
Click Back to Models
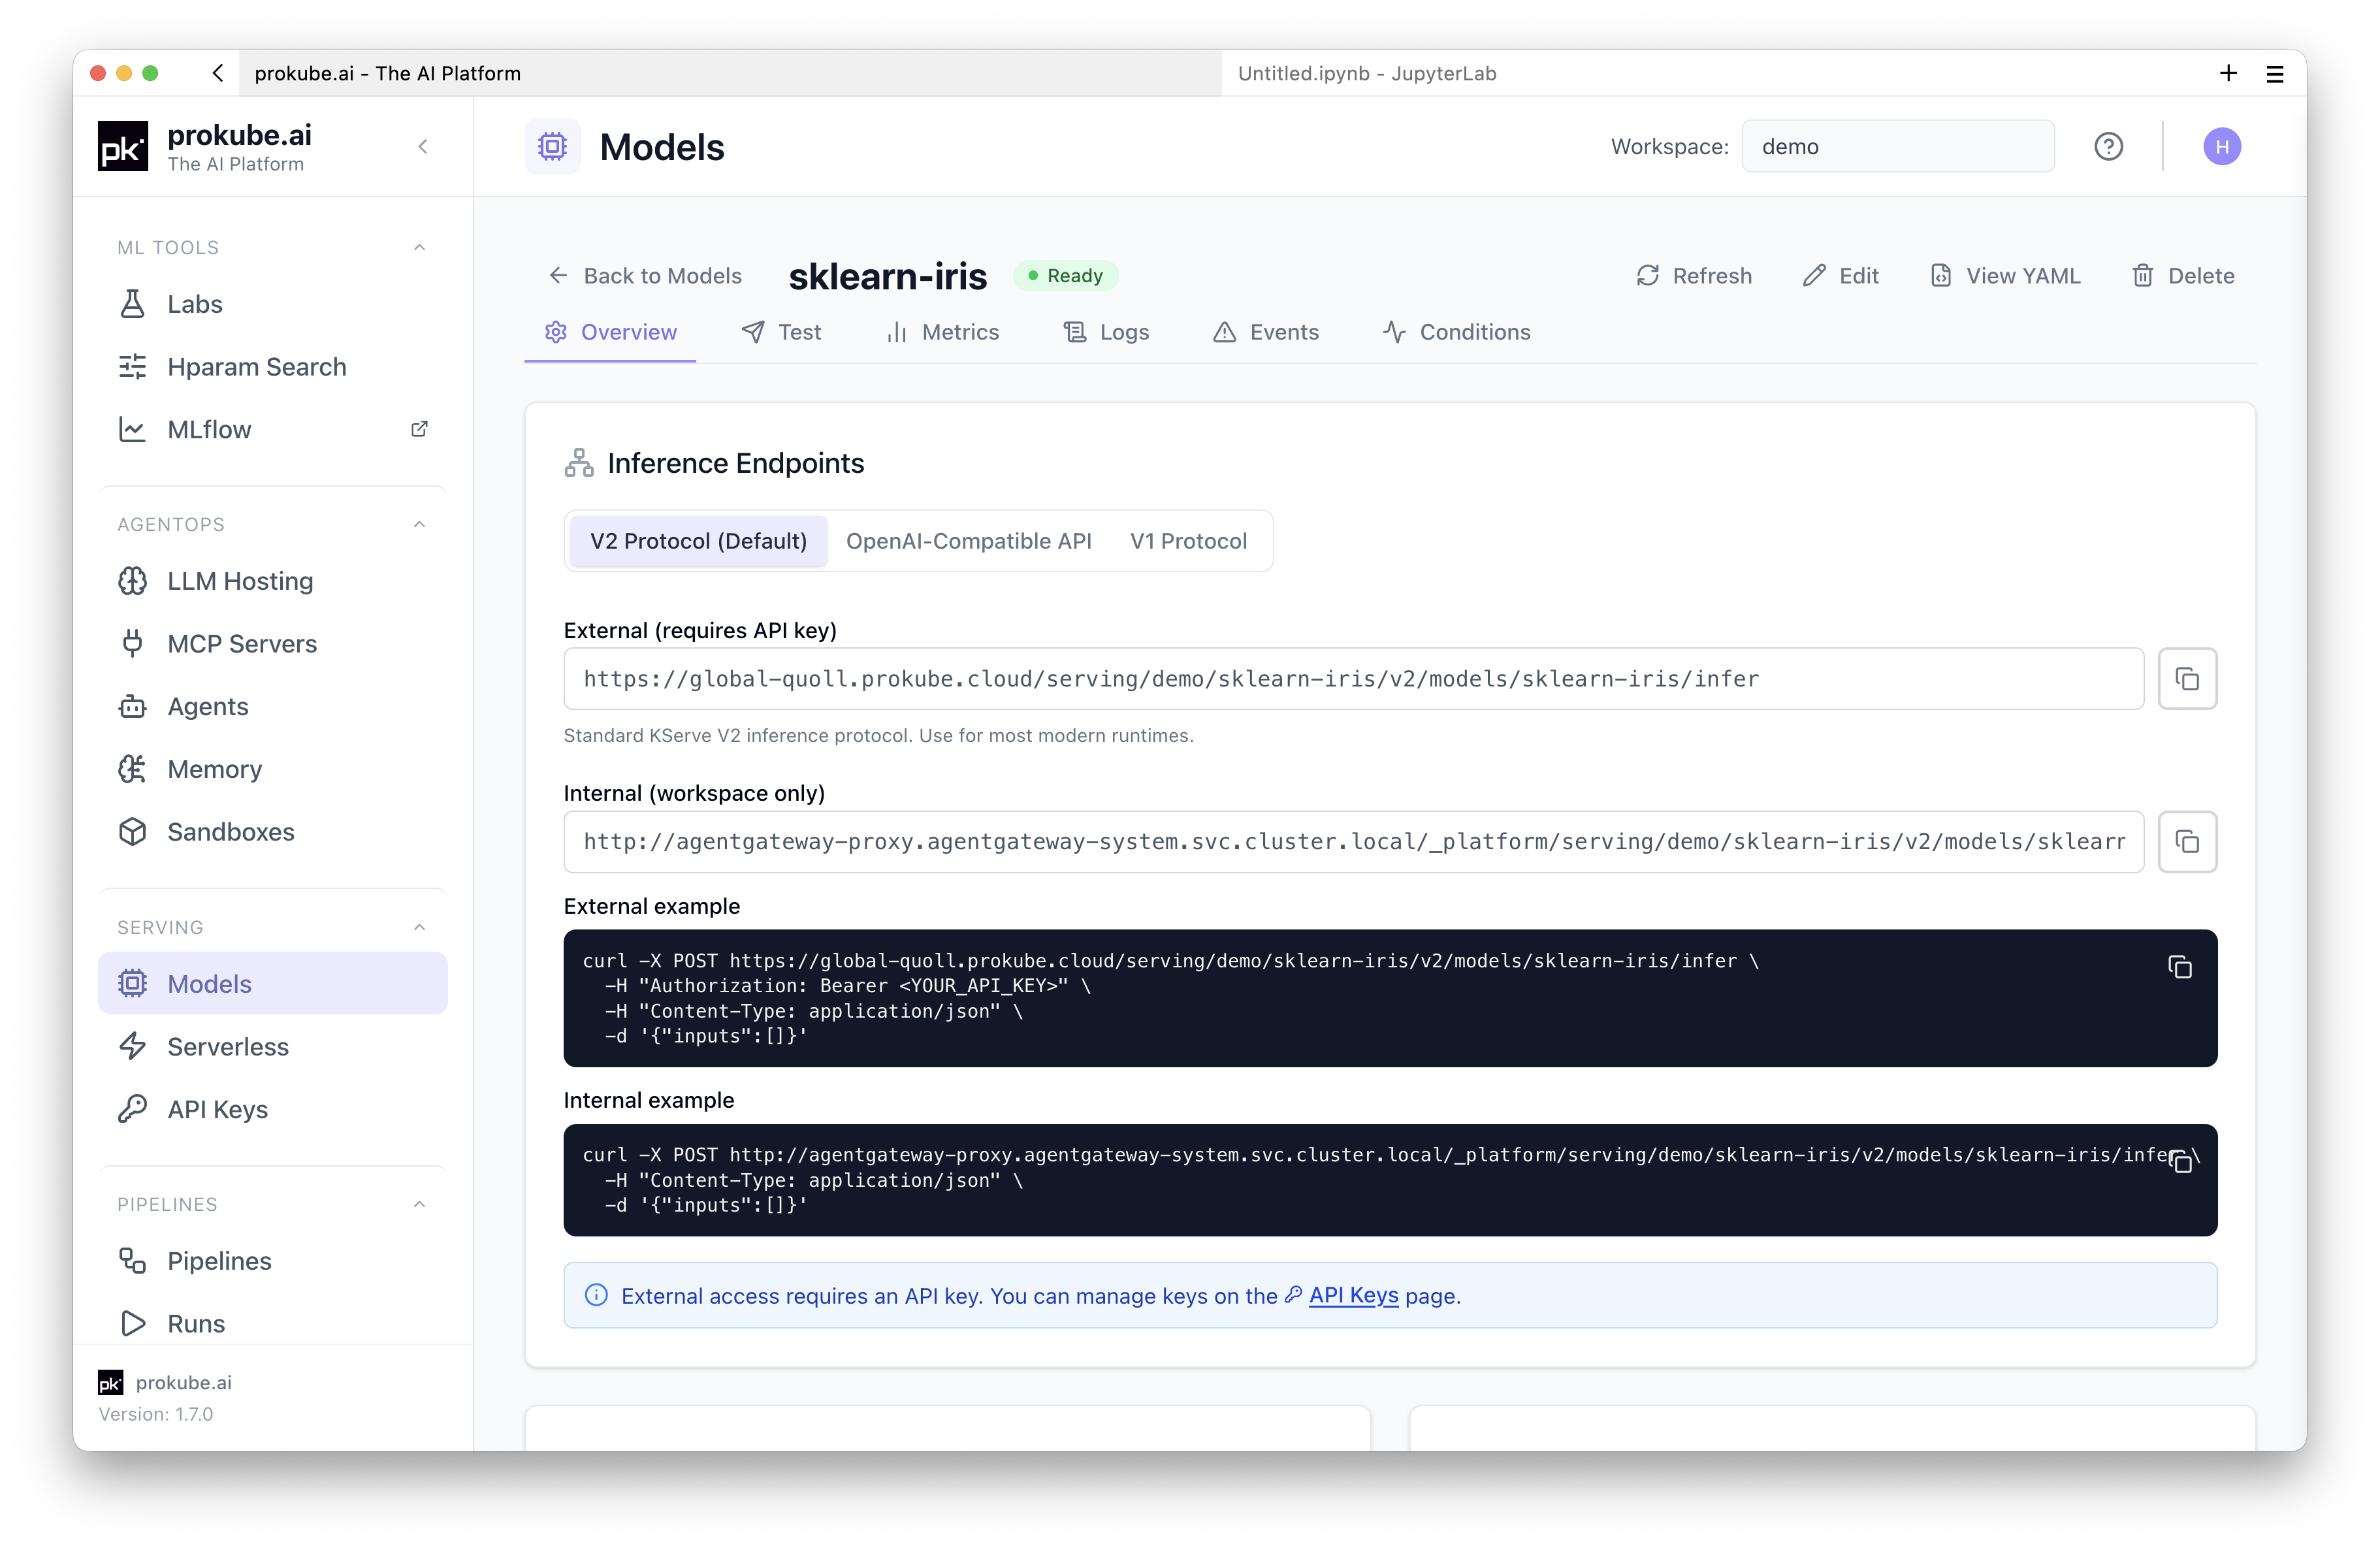coord(645,276)
